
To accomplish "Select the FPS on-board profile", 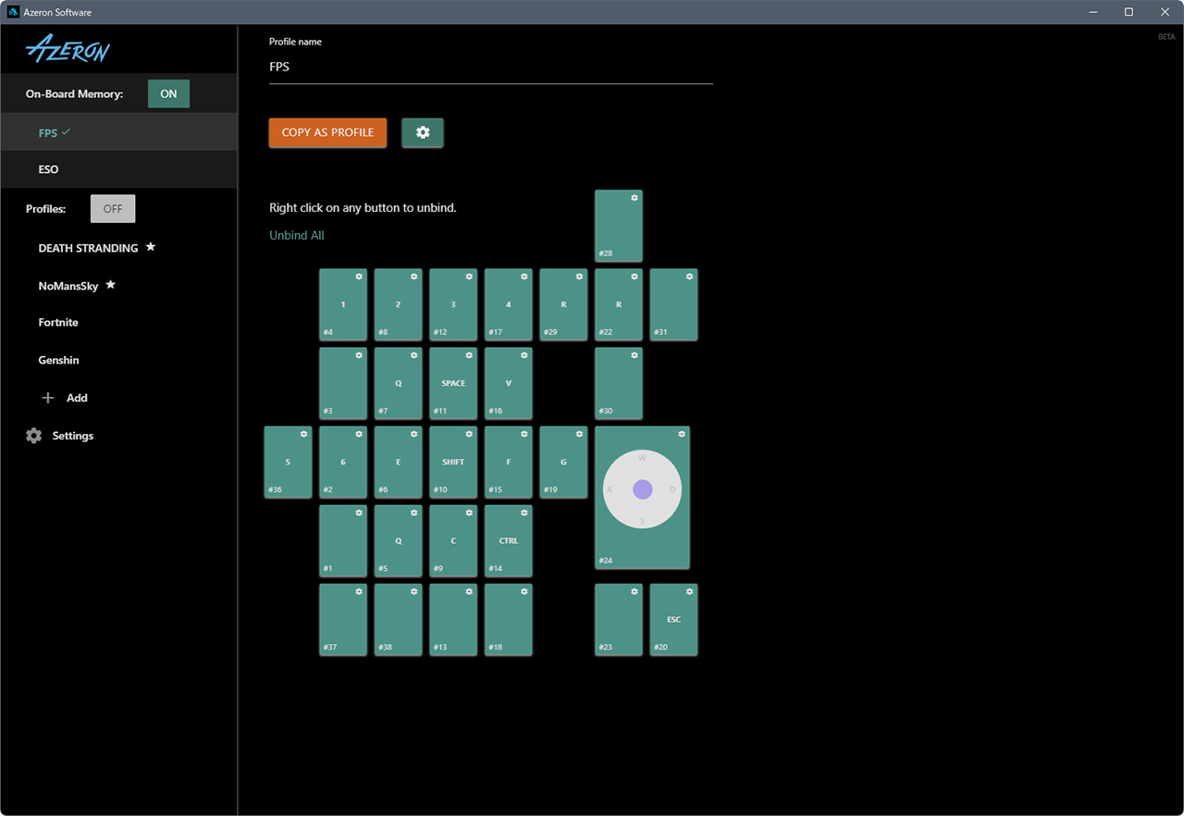I will [x=48, y=132].
